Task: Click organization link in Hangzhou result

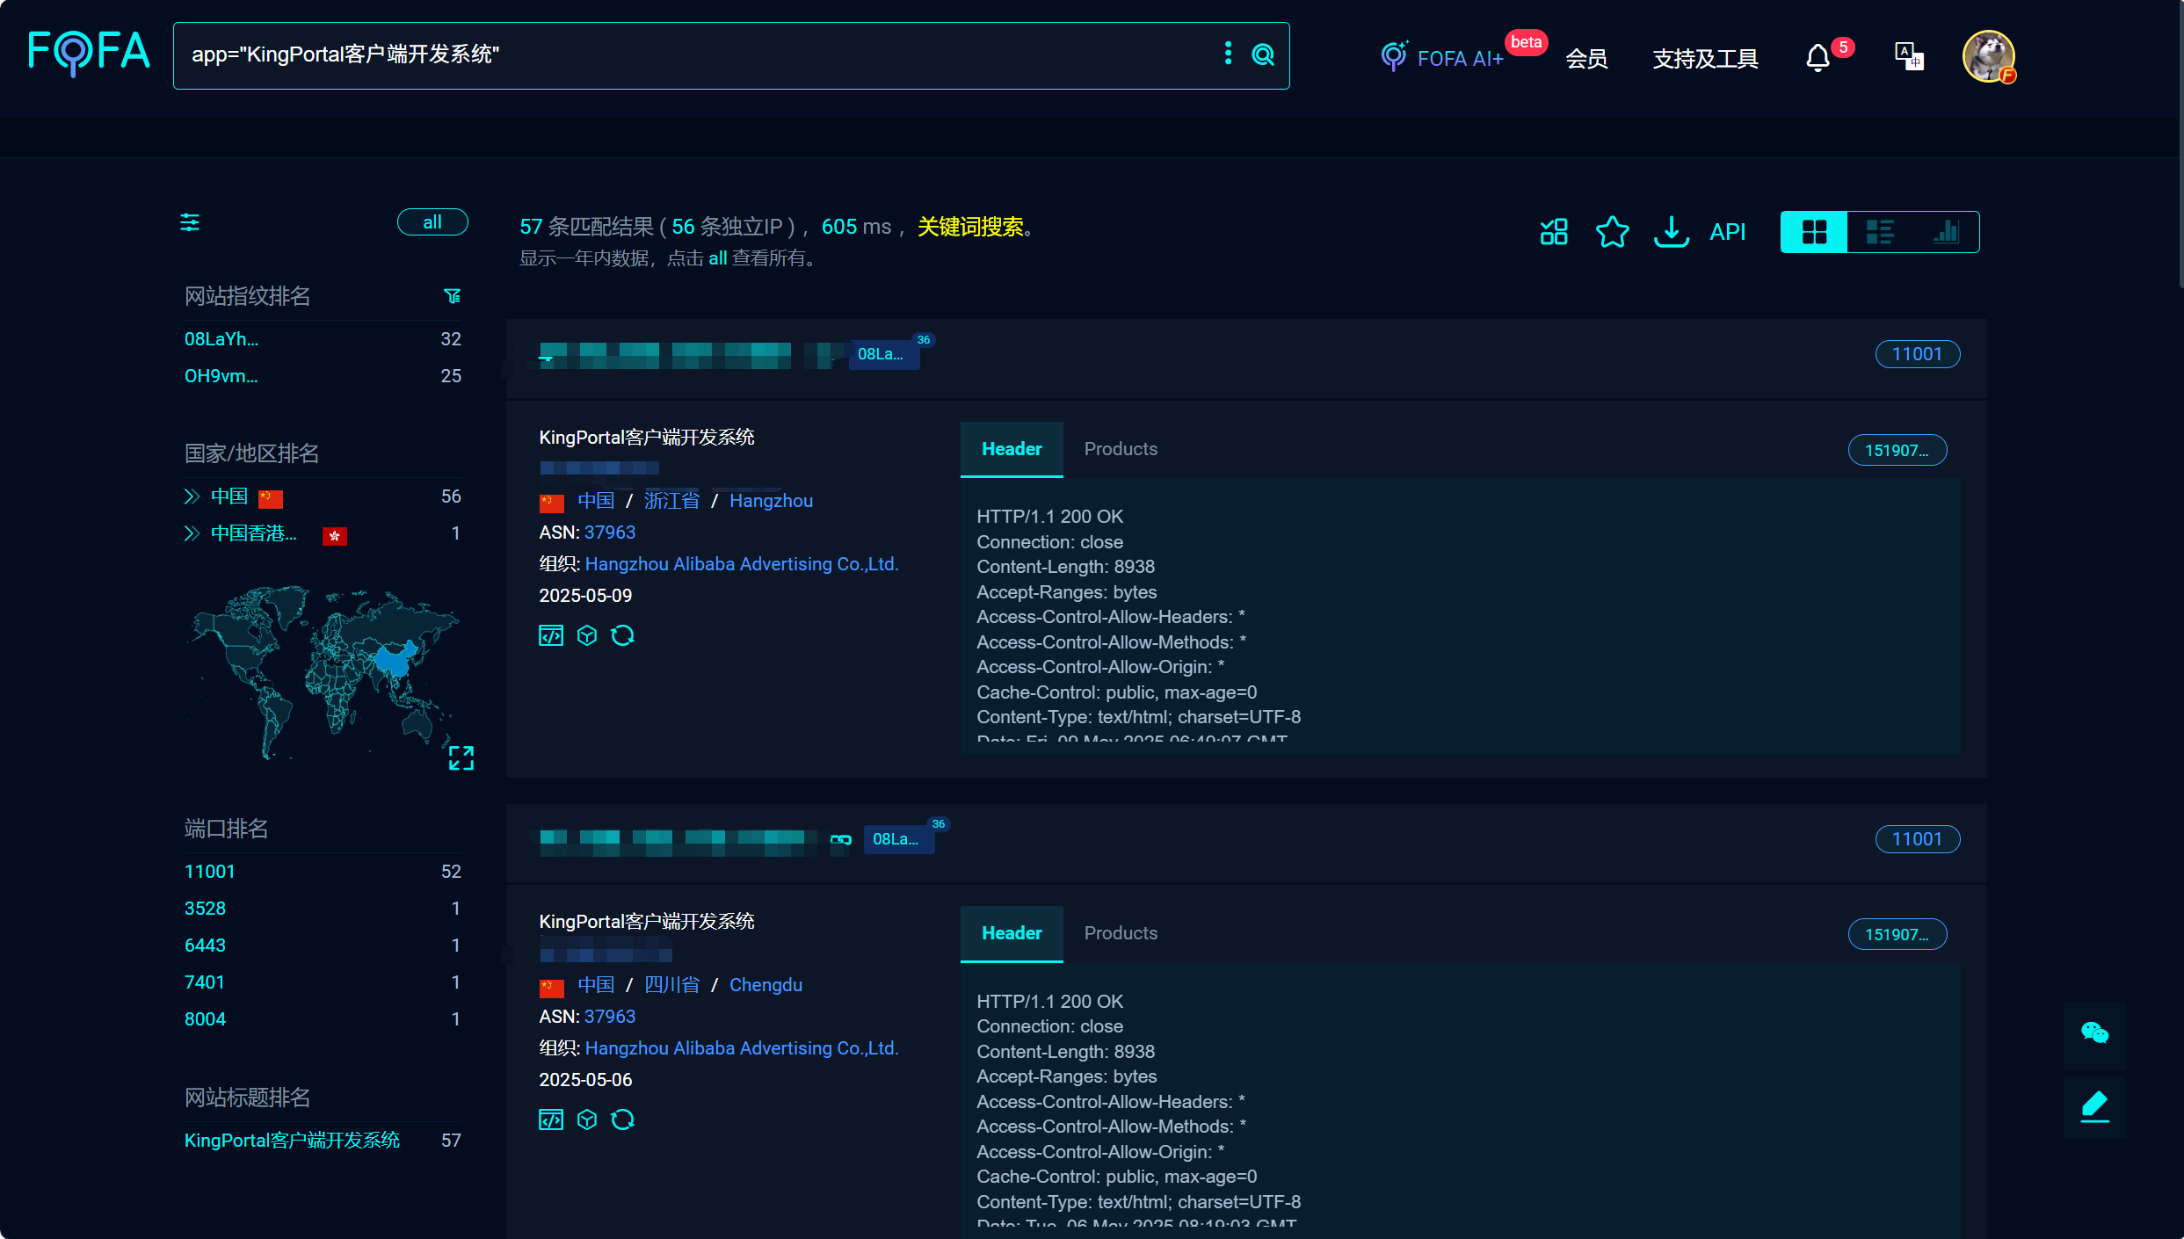Action: tap(742, 564)
